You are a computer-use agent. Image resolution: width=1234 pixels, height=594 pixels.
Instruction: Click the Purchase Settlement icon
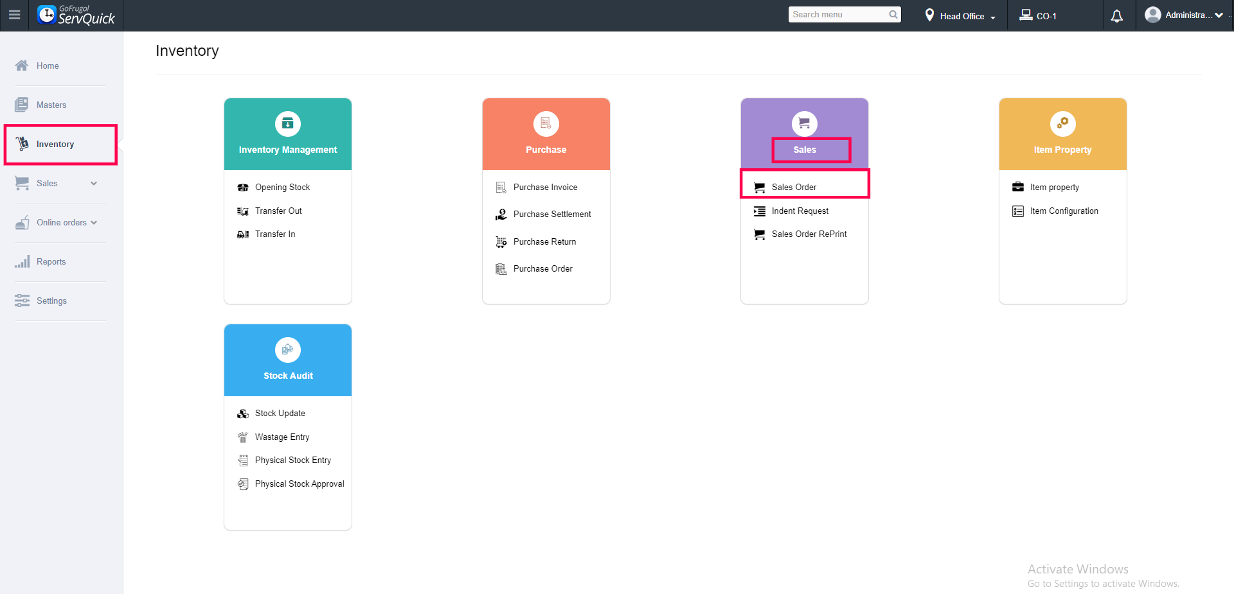pyautogui.click(x=501, y=214)
